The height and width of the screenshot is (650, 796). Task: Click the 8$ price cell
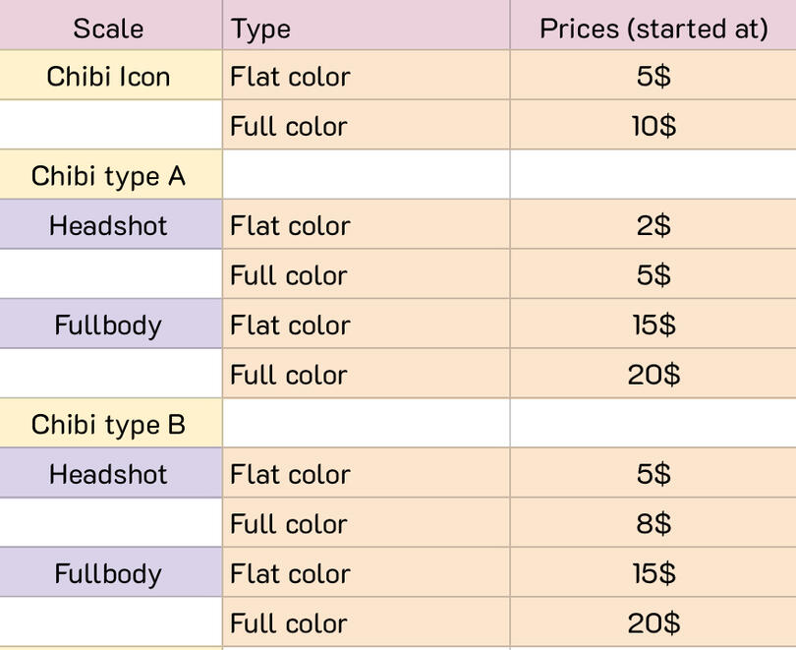653,523
